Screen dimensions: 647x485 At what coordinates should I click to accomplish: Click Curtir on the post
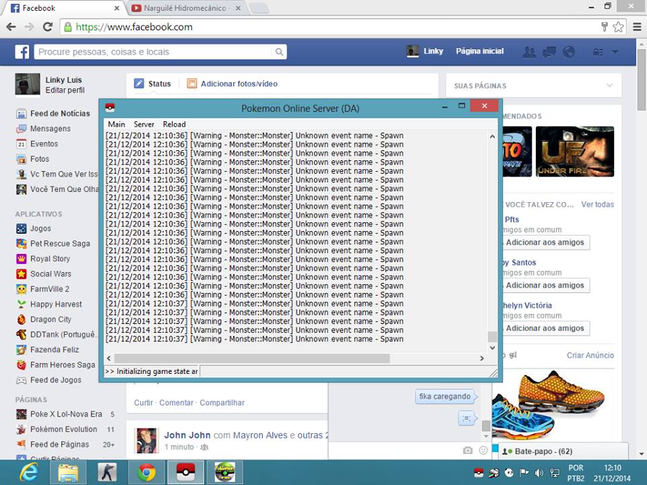(x=143, y=403)
